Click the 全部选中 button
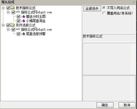This screenshot has width=137, height=109. click(92, 9)
